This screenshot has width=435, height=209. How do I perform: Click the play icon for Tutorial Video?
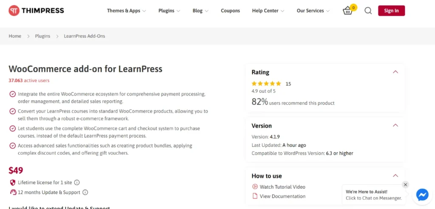(255, 186)
